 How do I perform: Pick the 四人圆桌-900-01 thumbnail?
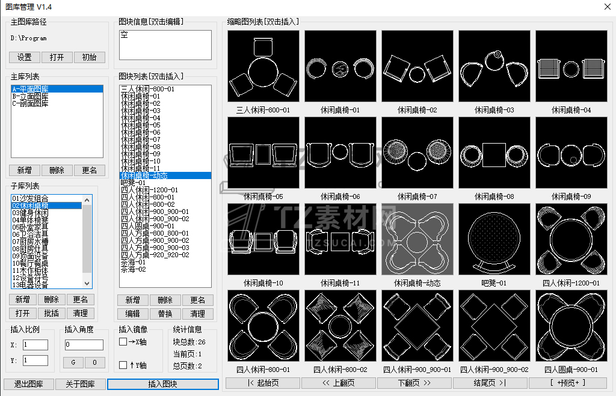point(571,325)
